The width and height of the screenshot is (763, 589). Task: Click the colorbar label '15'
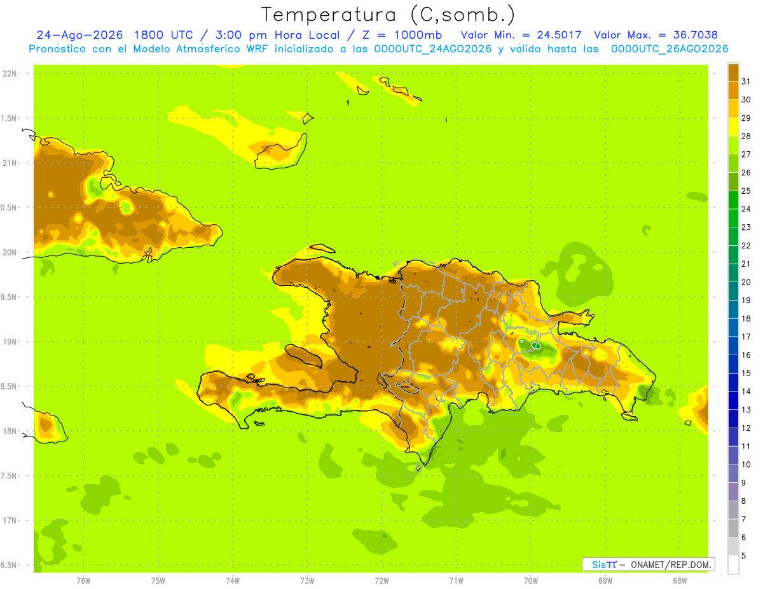[746, 373]
